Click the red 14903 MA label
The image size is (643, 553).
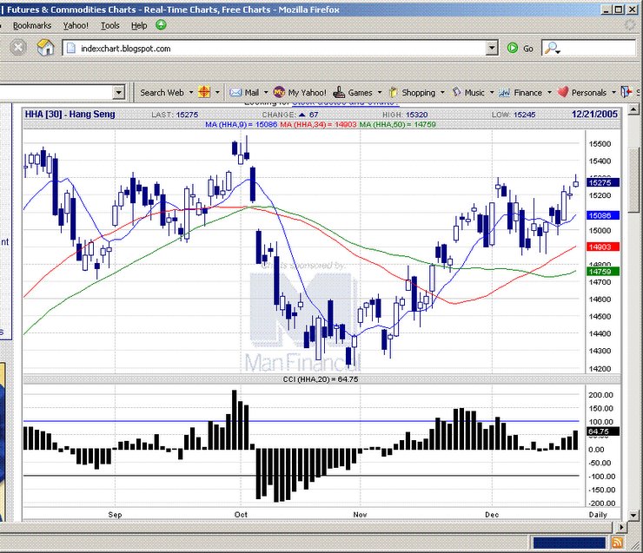(603, 247)
